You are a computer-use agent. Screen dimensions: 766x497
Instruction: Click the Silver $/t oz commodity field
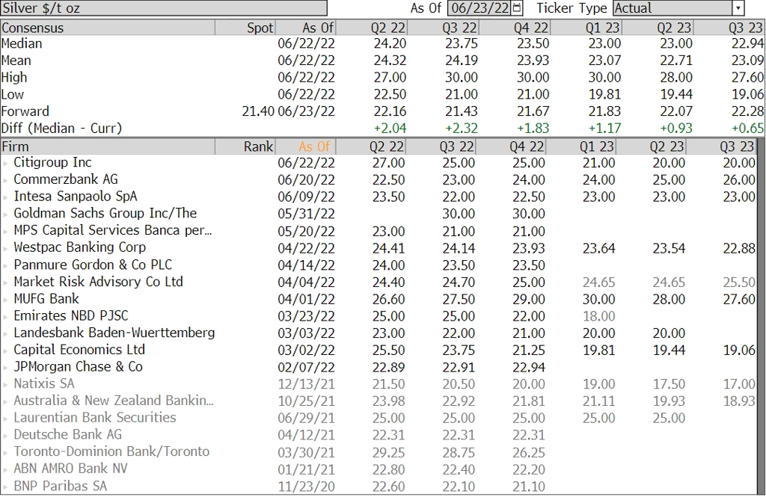pyautogui.click(x=164, y=7)
